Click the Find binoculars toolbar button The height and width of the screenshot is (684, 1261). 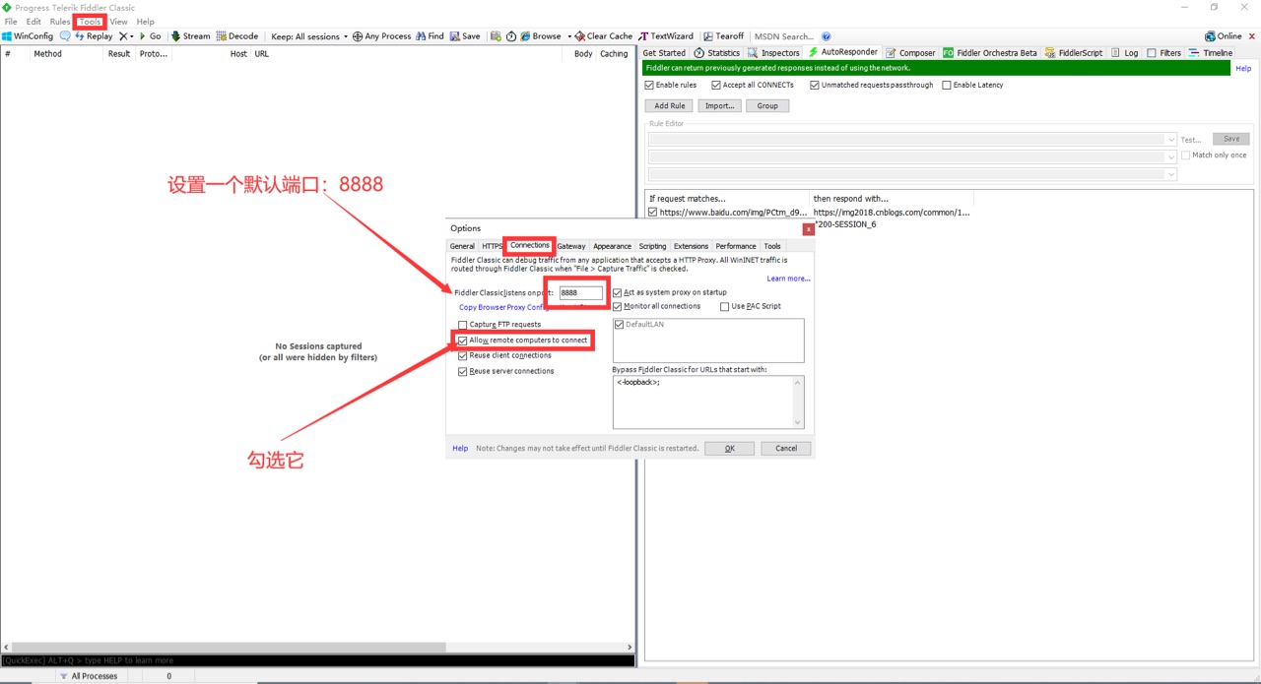(430, 36)
